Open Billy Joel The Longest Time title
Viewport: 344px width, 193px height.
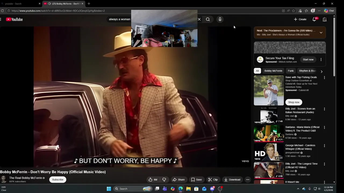(x=301, y=165)
